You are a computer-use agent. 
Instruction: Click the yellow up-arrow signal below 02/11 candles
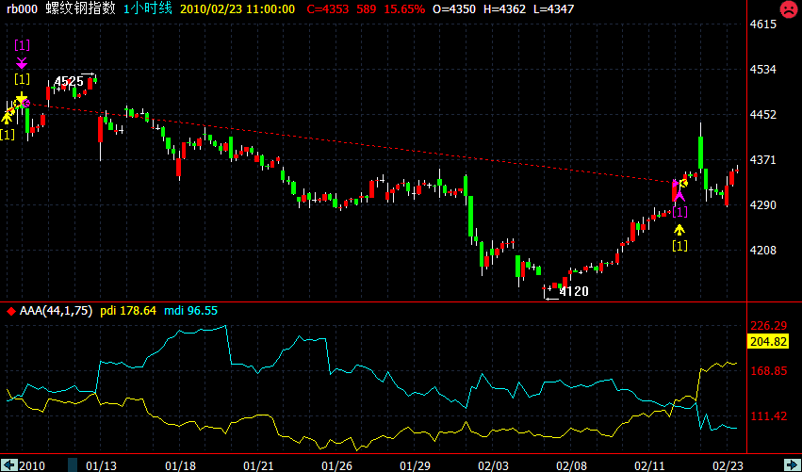[x=679, y=229]
